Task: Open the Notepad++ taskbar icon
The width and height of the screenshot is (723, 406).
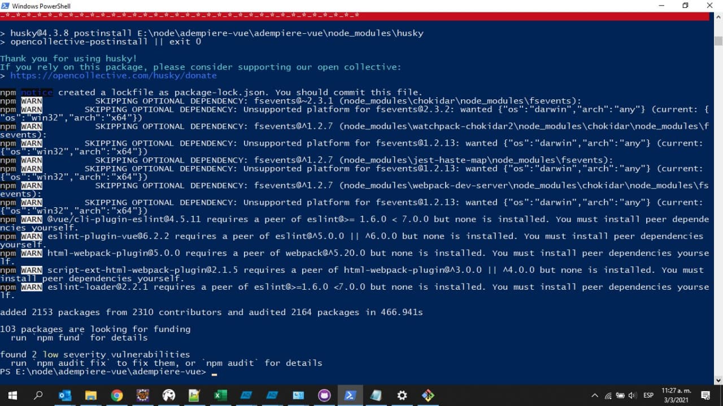Action: tap(195, 395)
